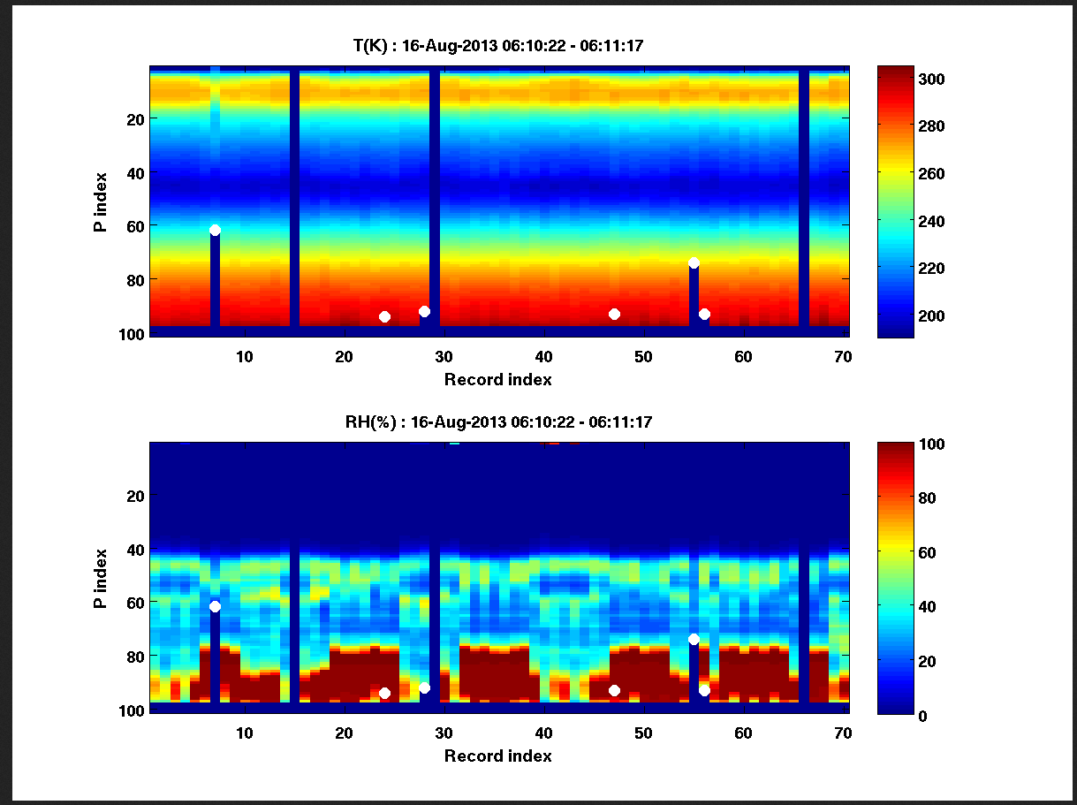1077x805 pixels.
Task: Select white marker near record 24 in T(K) plot
Action: pos(384,316)
